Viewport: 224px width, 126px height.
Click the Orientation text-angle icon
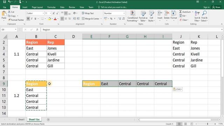point(75,13)
